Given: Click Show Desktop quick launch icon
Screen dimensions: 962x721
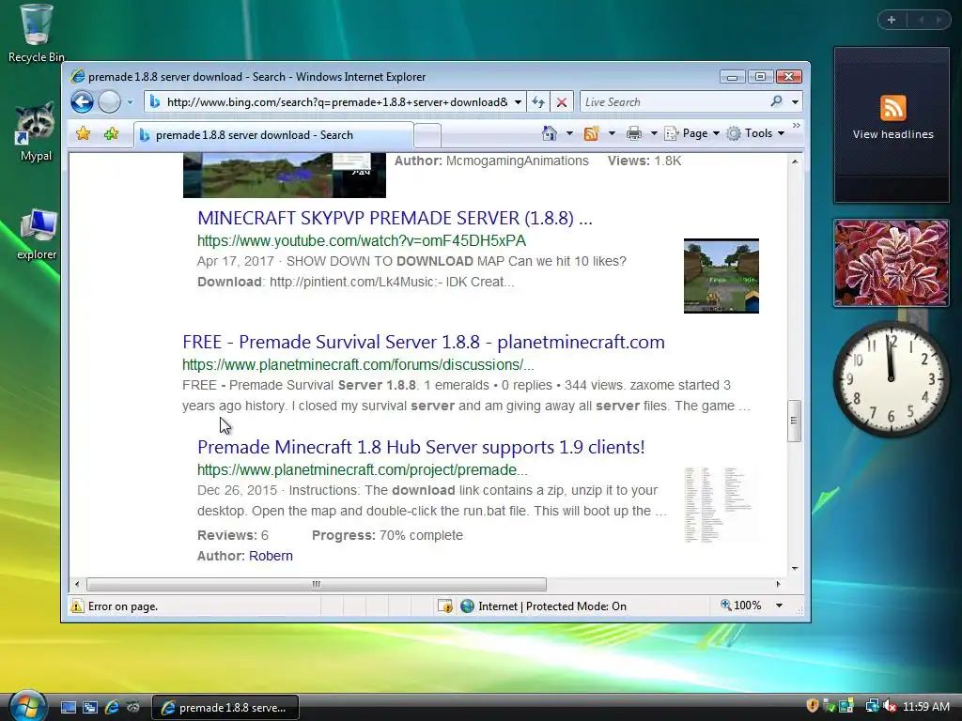Looking at the screenshot, I should tap(68, 708).
